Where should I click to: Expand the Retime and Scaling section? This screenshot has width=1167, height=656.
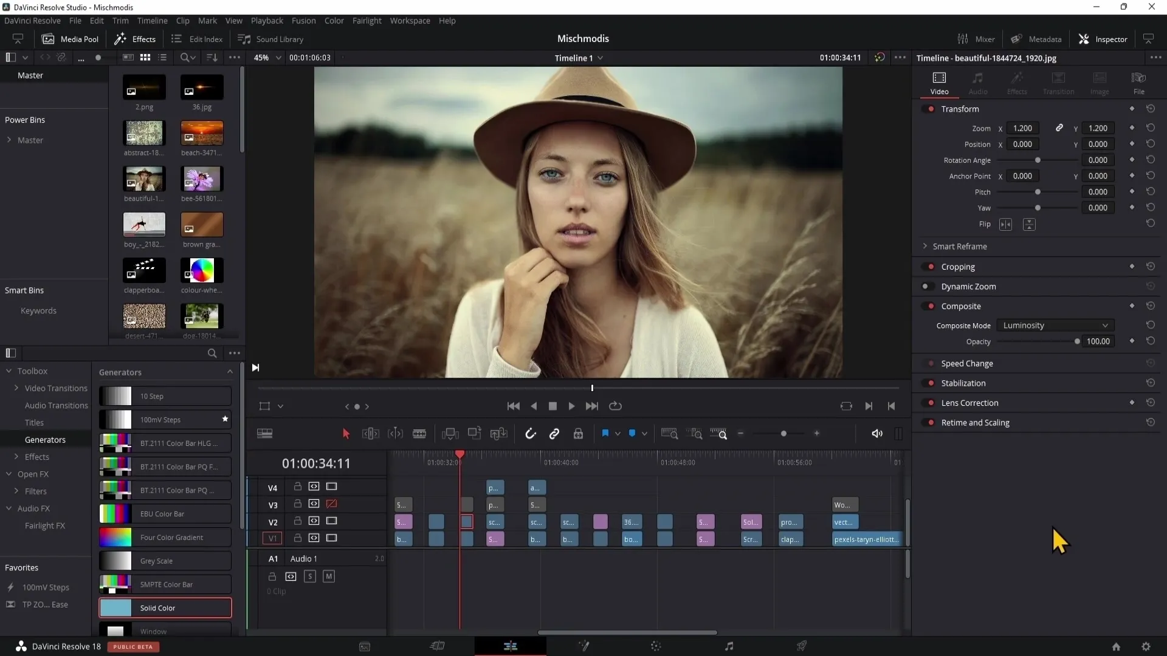[976, 423]
